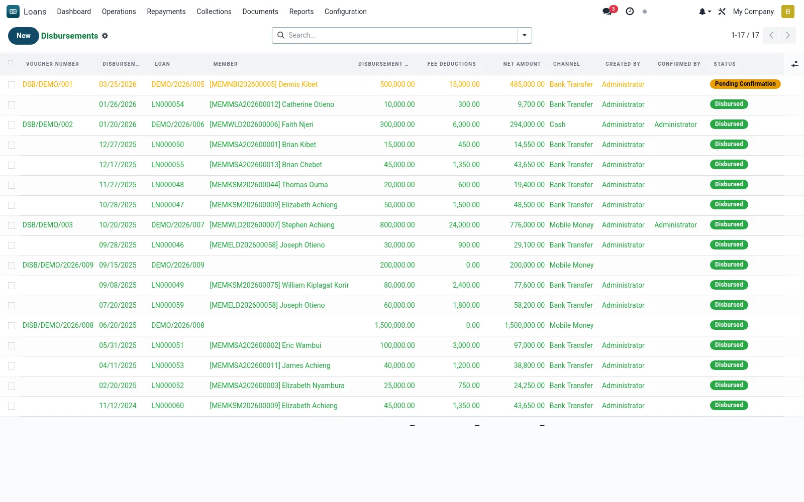Image resolution: width=804 pixels, height=502 pixels.
Task: Go to the next page arrow
Action: pos(787,35)
